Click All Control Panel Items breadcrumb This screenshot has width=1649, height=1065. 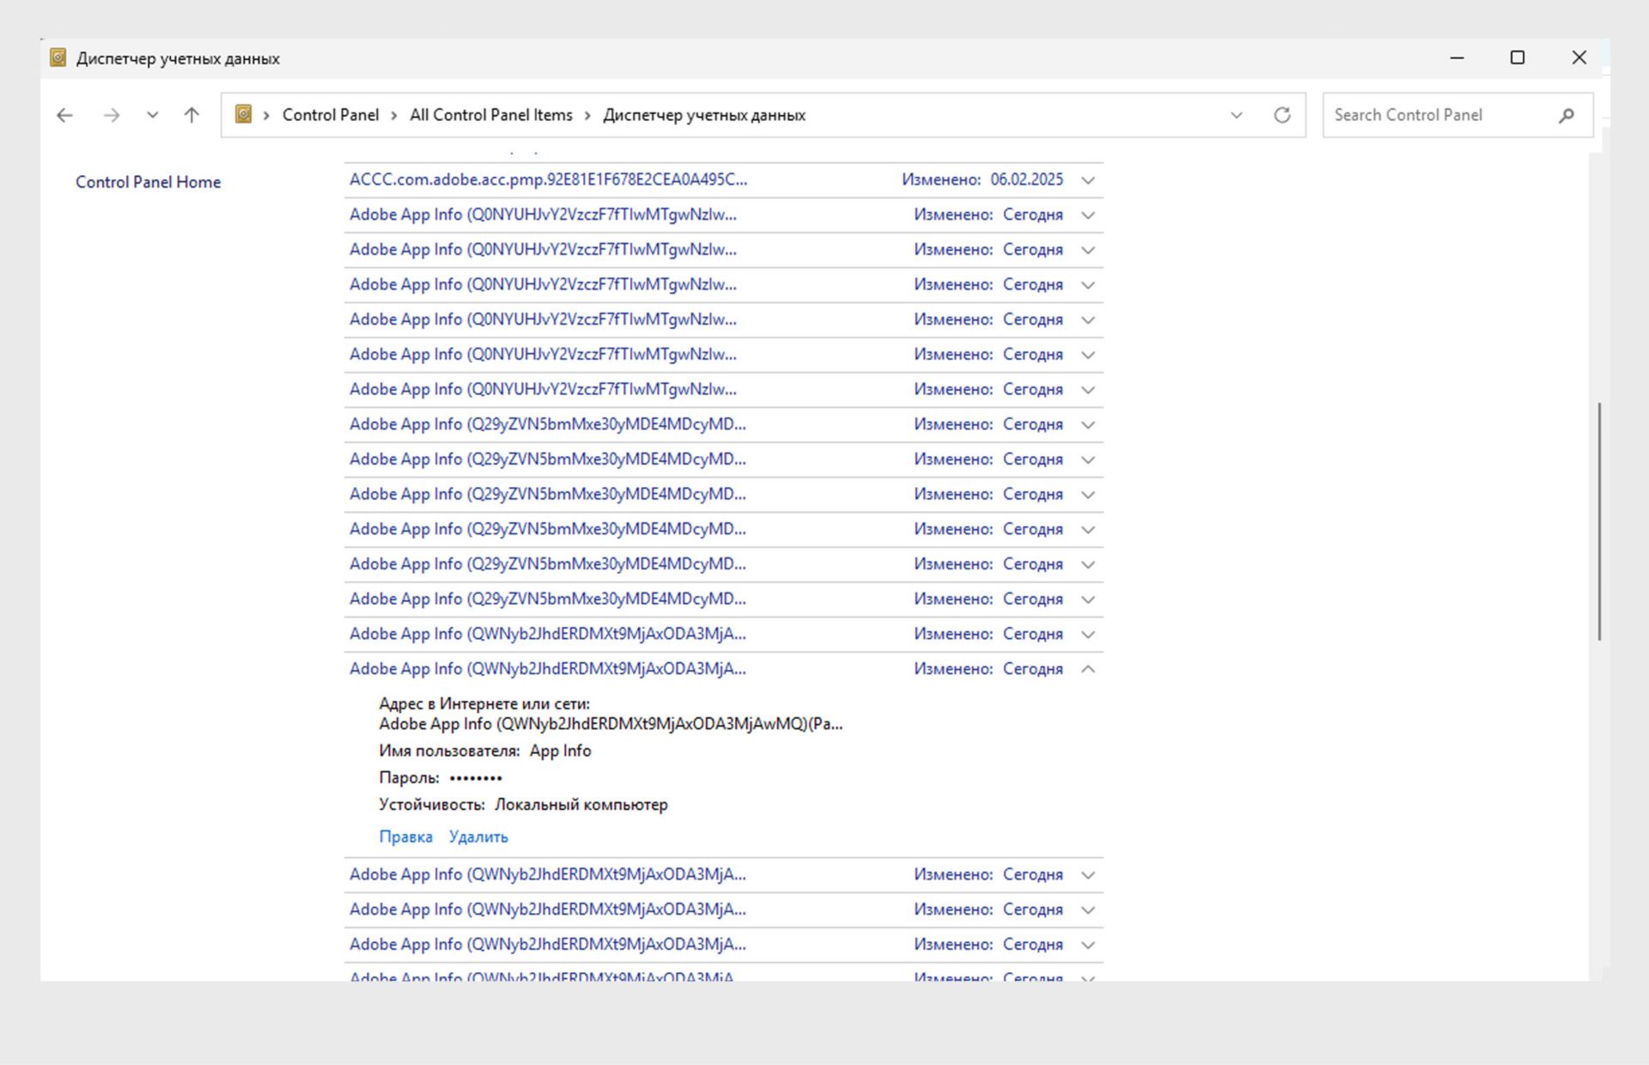point(490,115)
